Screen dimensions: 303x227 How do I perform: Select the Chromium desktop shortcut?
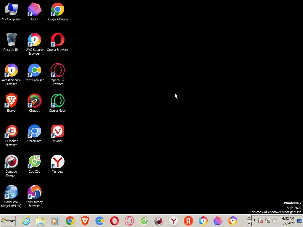coord(34,134)
